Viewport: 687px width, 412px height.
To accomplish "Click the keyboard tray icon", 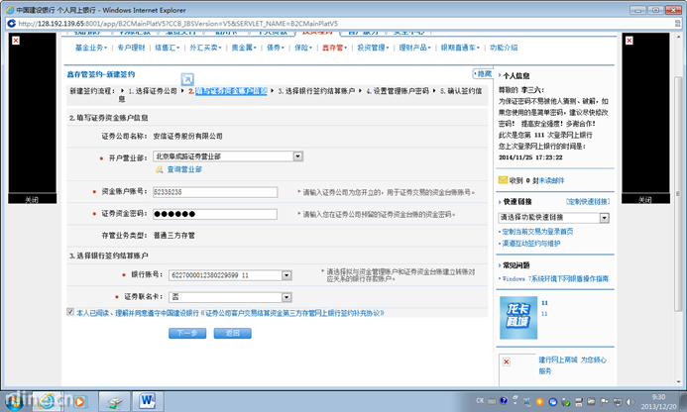I will (x=492, y=401).
